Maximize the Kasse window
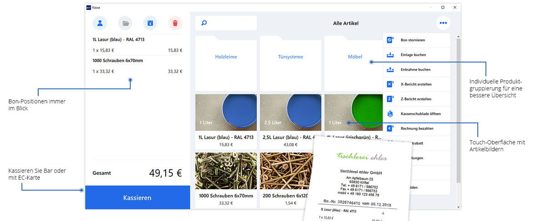 point(443,8)
